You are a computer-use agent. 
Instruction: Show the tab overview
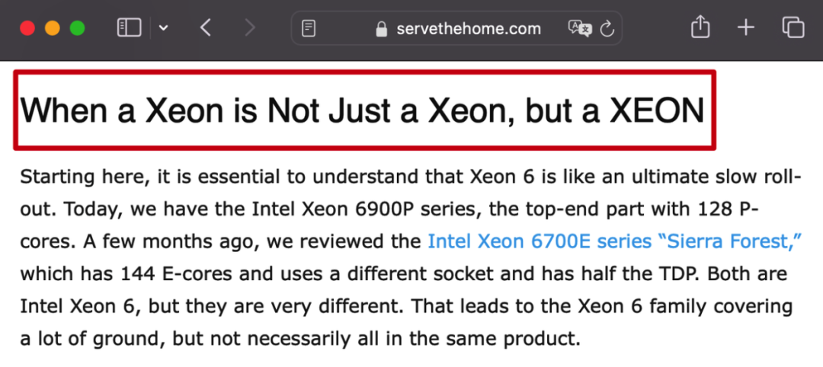click(x=793, y=28)
